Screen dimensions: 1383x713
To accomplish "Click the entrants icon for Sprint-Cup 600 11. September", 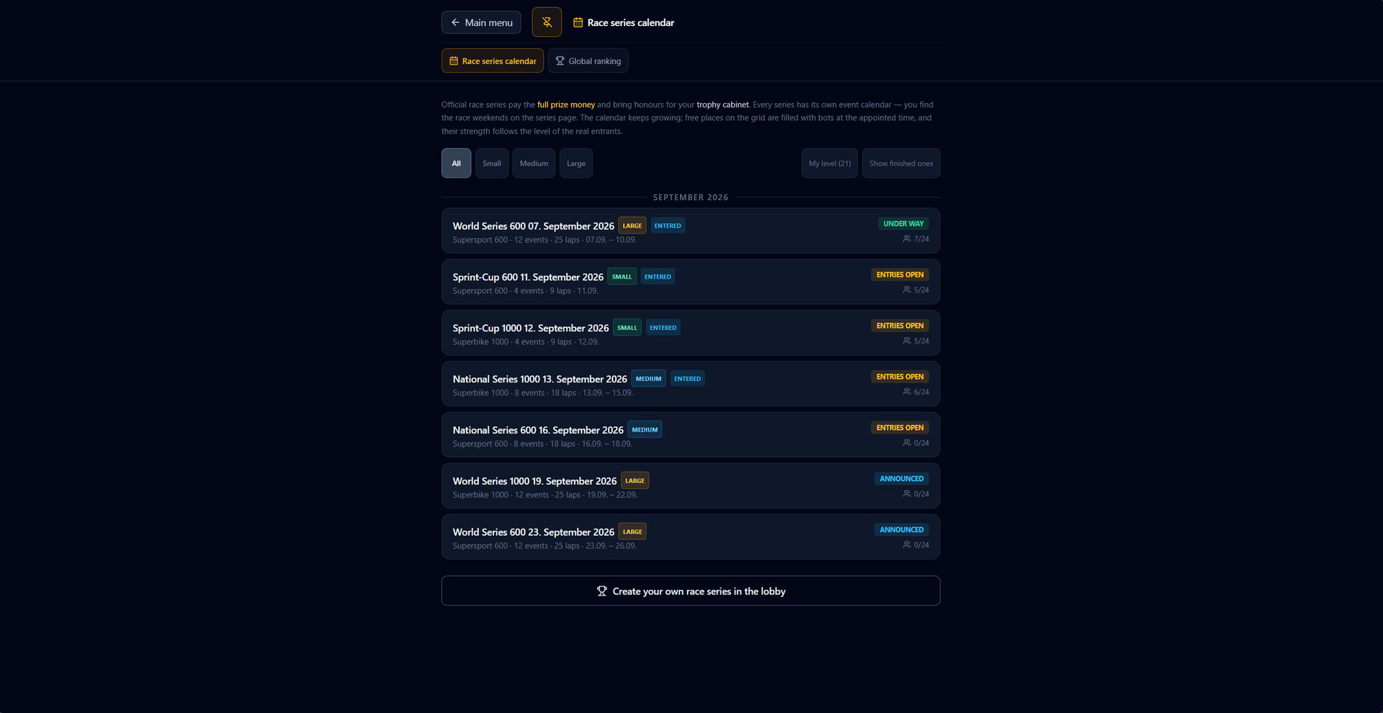I will (907, 290).
